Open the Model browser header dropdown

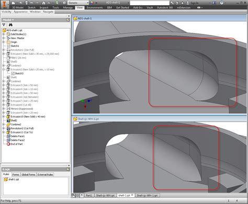tap(8, 20)
